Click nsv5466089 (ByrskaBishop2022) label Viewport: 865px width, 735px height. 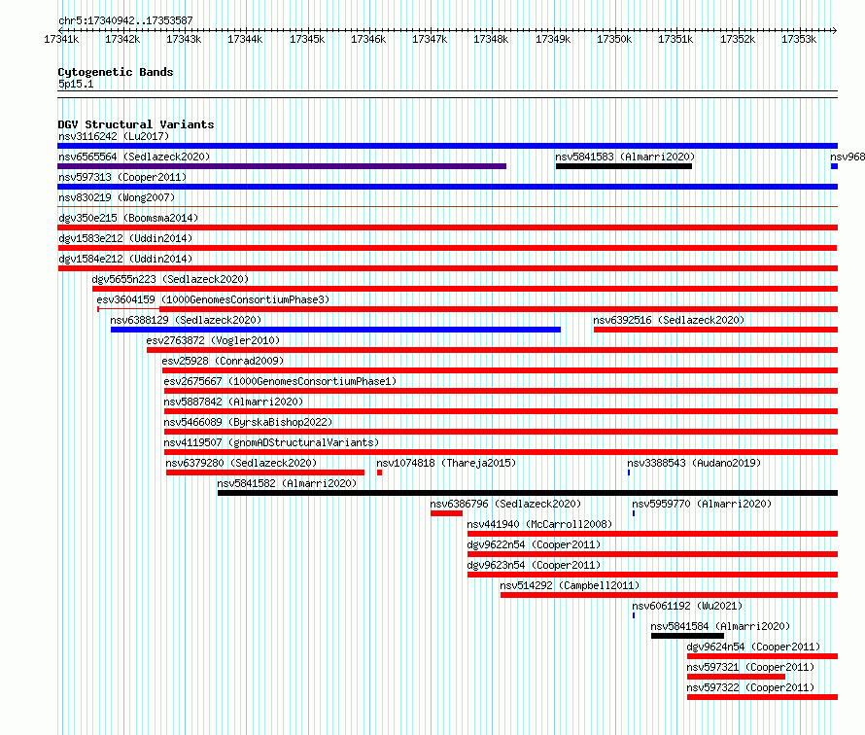(248, 422)
